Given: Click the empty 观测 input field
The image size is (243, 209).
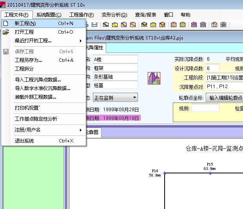Looking at the screenshot, I should tap(205, 108).
